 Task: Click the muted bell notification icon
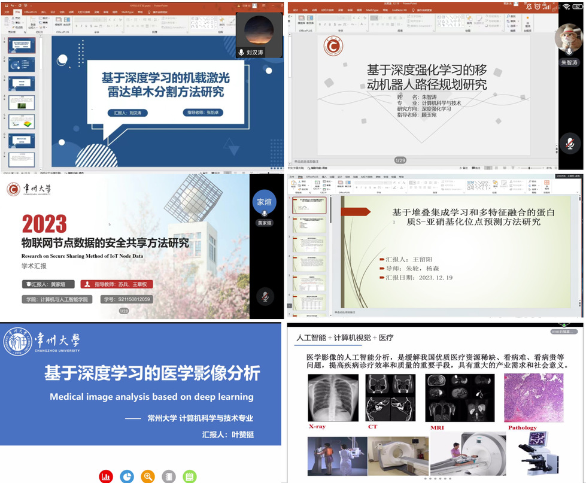pyautogui.click(x=529, y=7)
